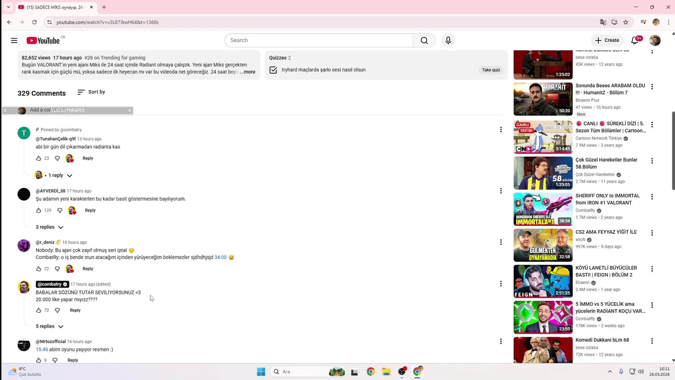Reply to the @combatry comment
Screen dimensions: 675x380
[x=75, y=310]
